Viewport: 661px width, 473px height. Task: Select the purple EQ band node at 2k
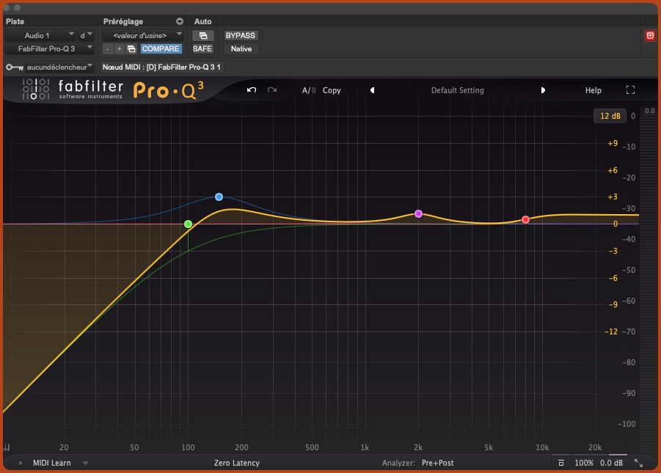pos(418,213)
